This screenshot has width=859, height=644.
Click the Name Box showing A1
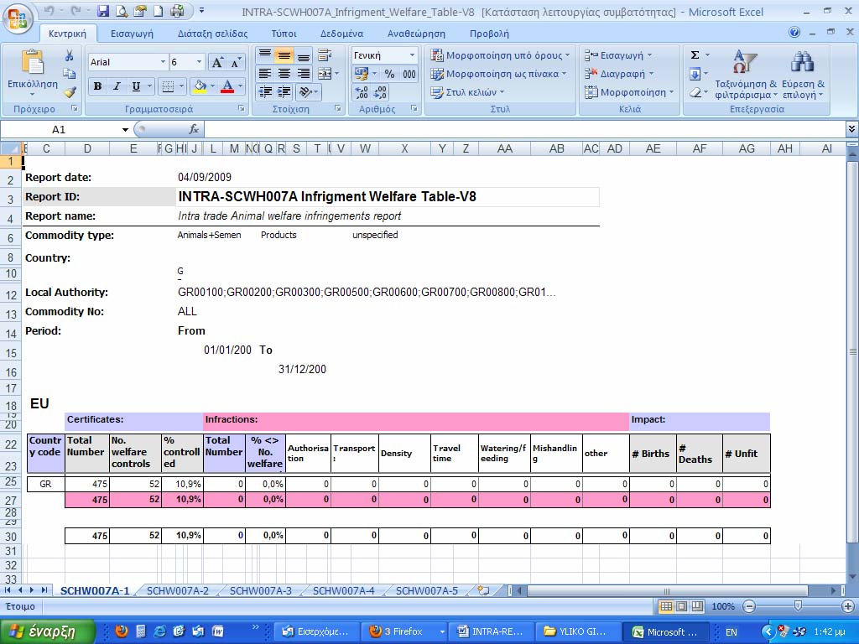pos(59,130)
